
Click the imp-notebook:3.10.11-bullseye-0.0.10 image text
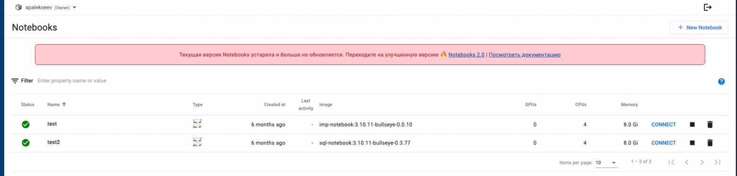[x=366, y=125]
